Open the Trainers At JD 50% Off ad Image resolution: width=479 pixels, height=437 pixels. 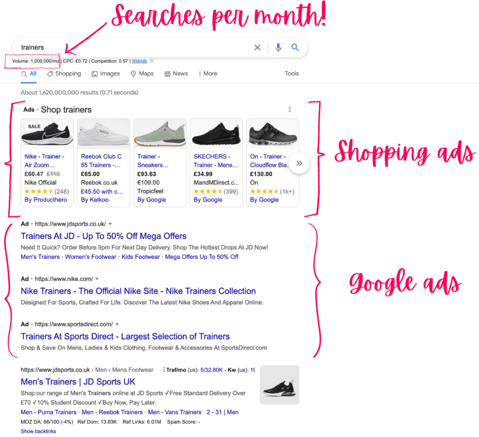click(x=103, y=236)
